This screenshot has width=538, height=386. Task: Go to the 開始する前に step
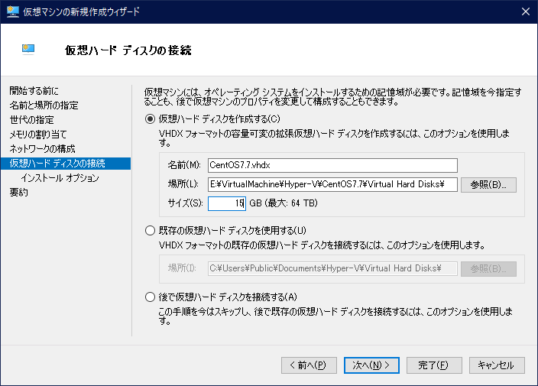(x=34, y=91)
